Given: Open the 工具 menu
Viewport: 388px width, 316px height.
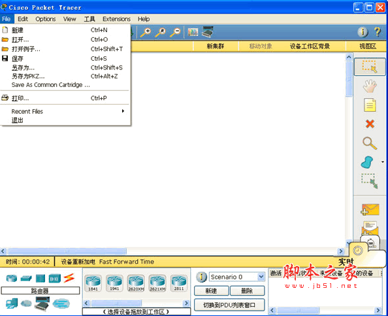Looking at the screenshot, I should coord(89,19).
